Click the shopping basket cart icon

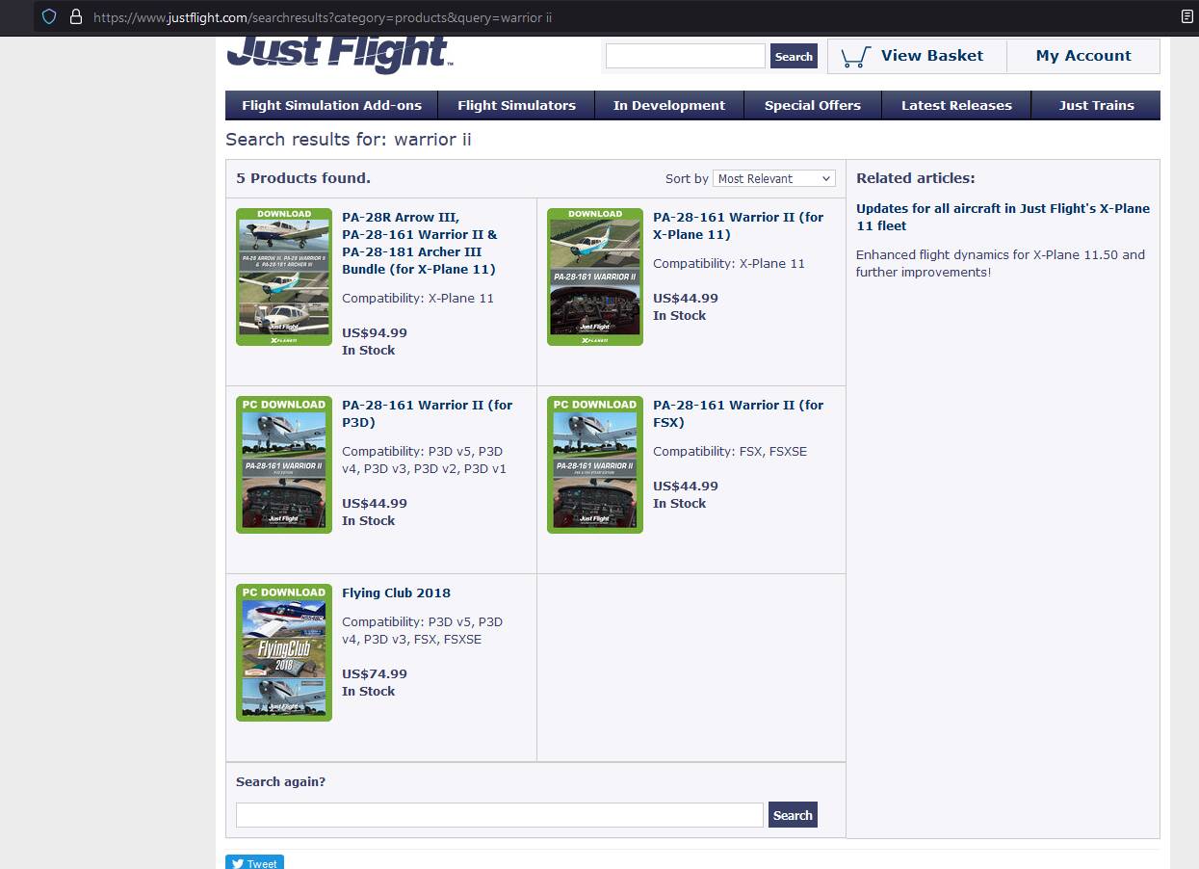pyautogui.click(x=854, y=57)
